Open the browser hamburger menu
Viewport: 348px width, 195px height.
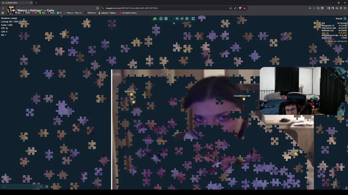coord(345,8)
